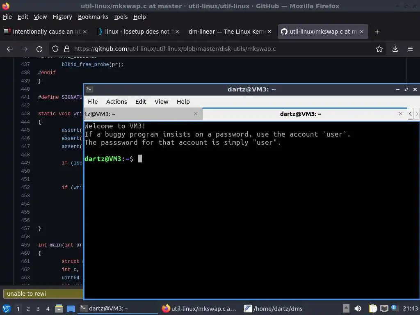Click the blue show desktop icon on the taskbar
The image size is (420, 315).
[x=71, y=308]
